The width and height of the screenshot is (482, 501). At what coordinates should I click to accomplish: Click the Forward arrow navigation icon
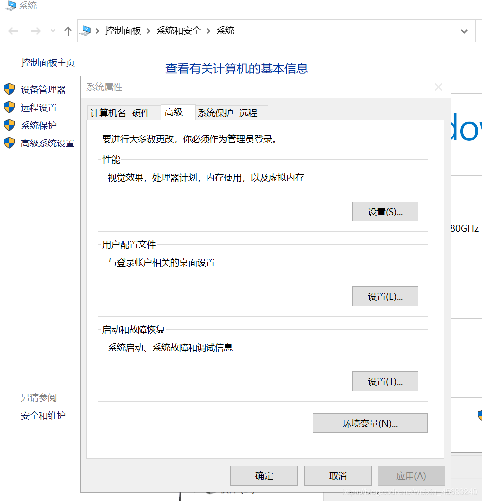36,31
